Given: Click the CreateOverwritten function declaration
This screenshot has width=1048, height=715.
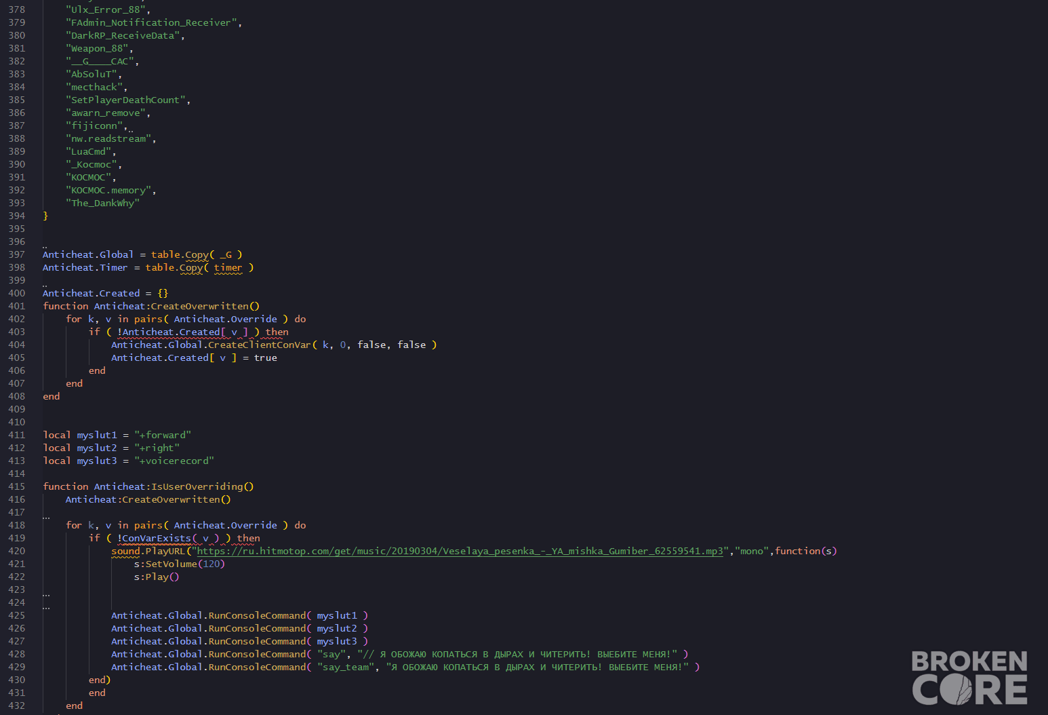Looking at the screenshot, I should 151,306.
